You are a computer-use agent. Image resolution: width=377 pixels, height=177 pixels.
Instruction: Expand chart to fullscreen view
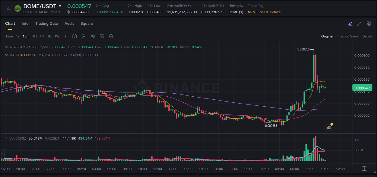click(x=360, y=24)
